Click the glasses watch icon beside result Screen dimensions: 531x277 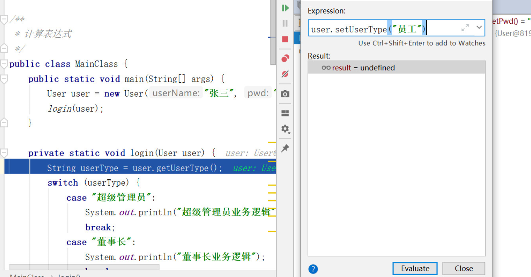click(x=326, y=68)
